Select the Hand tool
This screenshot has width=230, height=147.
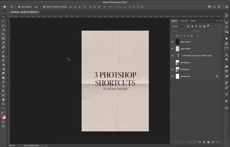[x=3, y=100]
